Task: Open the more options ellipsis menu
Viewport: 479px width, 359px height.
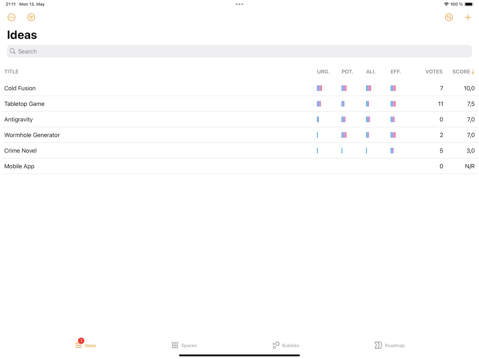Action: point(12,17)
